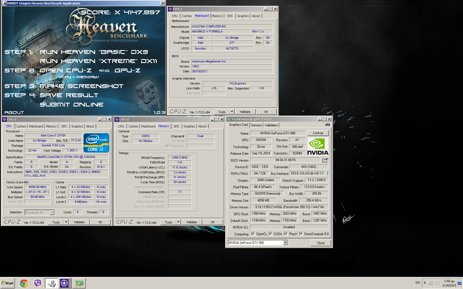This screenshot has height=289, width=463.
Task: Click the BIOS version share icon in GPU-Z
Action: [325, 160]
